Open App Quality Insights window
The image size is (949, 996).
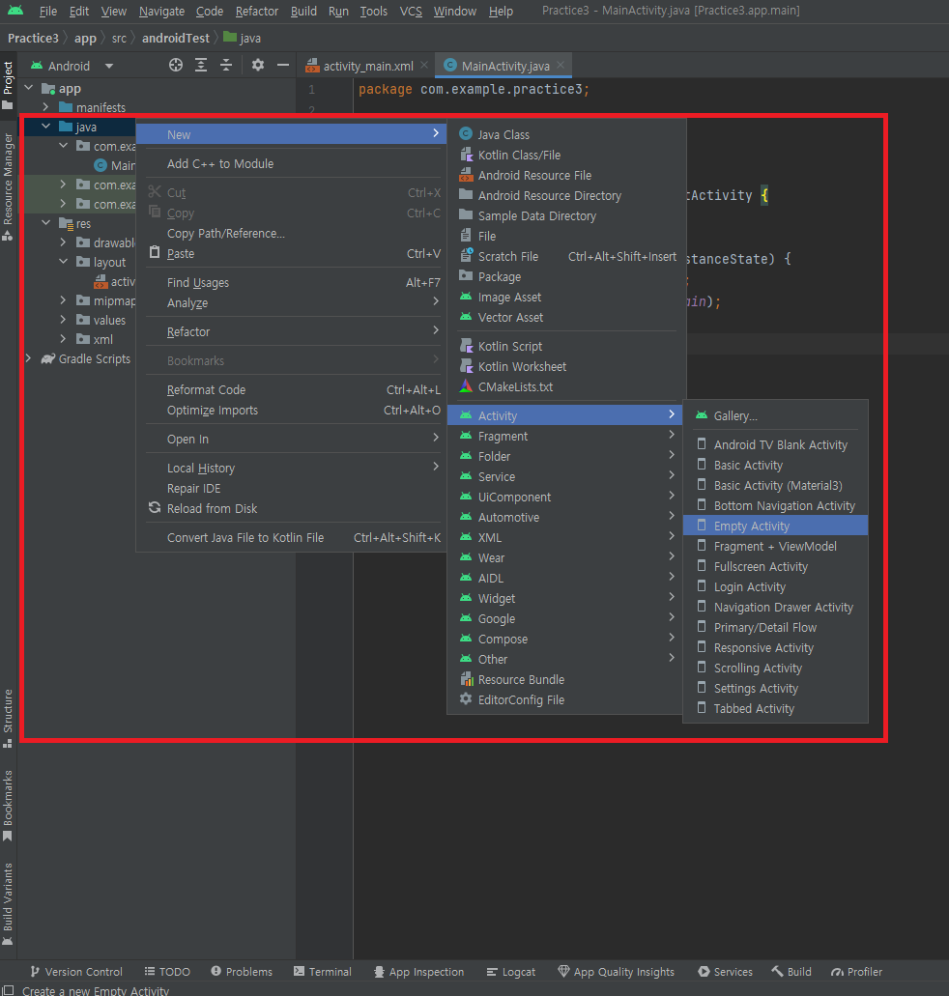[616, 972]
